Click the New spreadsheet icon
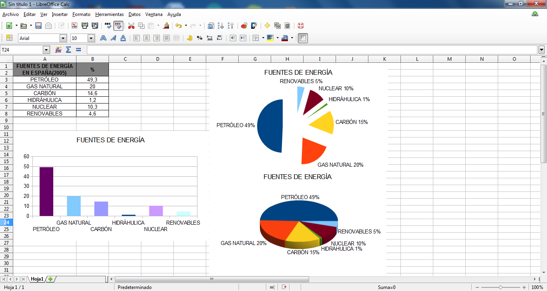Screen dimensions: 547x291 (x=9, y=26)
